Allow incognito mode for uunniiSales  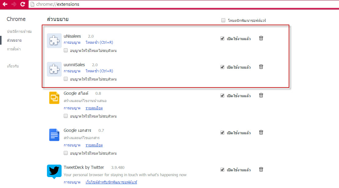coord(66,79)
